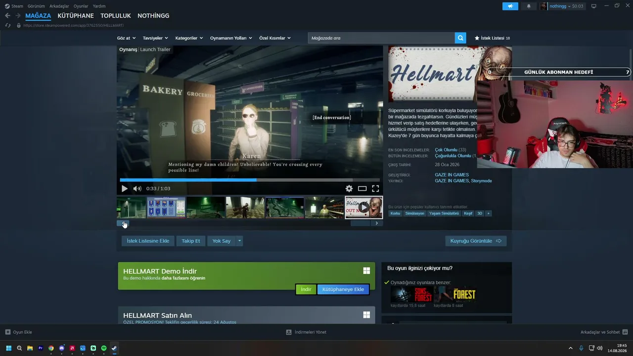The height and width of the screenshot is (356, 633).
Task: Open Premiere Pro from the taskbar
Action: pos(41,348)
